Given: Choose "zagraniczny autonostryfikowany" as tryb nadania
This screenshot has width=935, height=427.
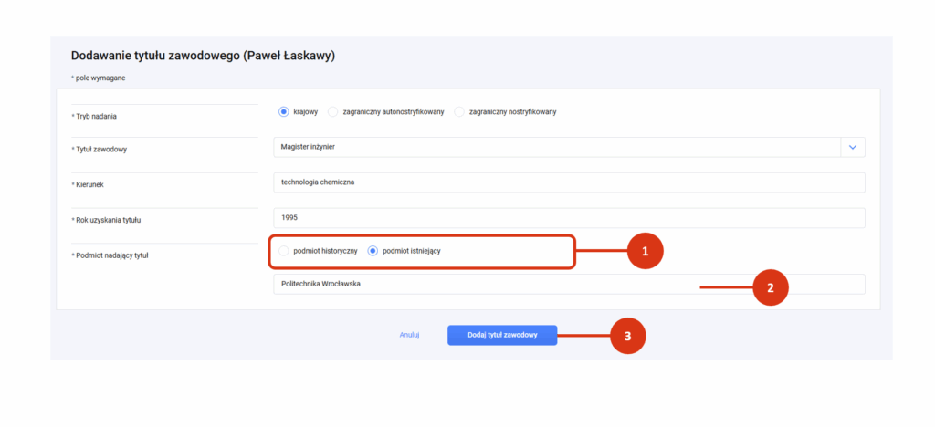Looking at the screenshot, I should (332, 111).
